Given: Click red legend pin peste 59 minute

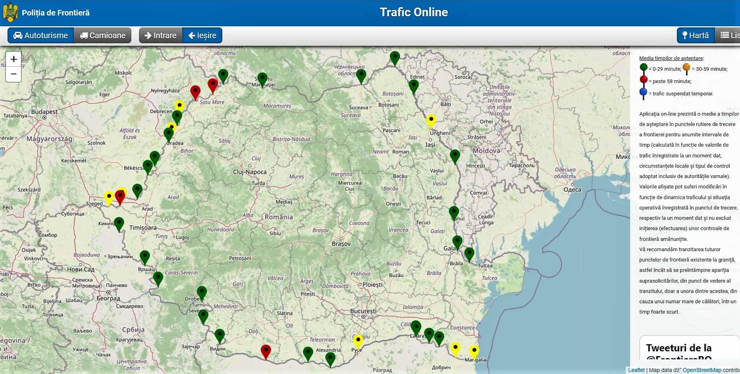Looking at the screenshot, I should 644,81.
